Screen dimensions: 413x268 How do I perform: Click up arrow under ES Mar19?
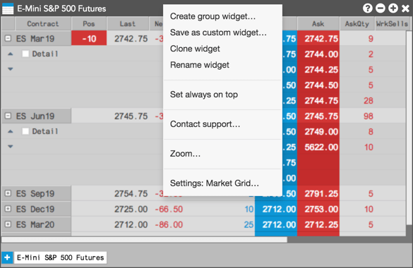[x=11, y=54]
